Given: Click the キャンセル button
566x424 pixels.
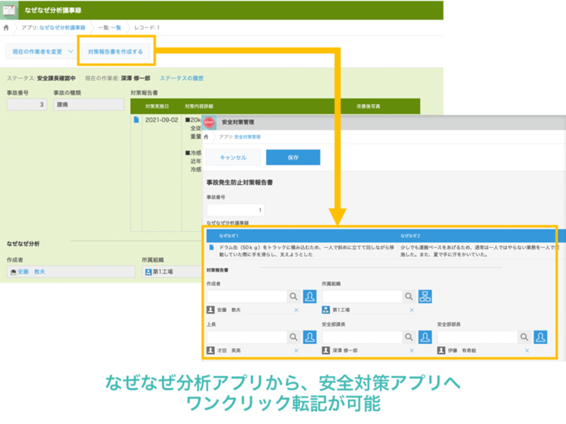Looking at the screenshot, I should pos(233,157).
